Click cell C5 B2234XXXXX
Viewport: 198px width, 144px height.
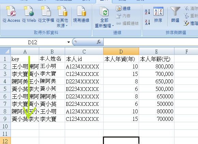pyautogui.click(x=84, y=89)
